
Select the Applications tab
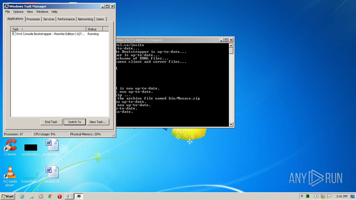tap(15, 19)
